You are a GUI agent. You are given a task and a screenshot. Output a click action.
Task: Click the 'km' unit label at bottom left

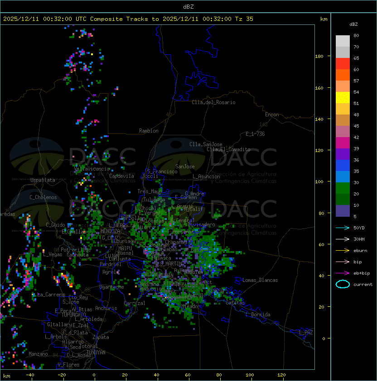tap(7, 376)
